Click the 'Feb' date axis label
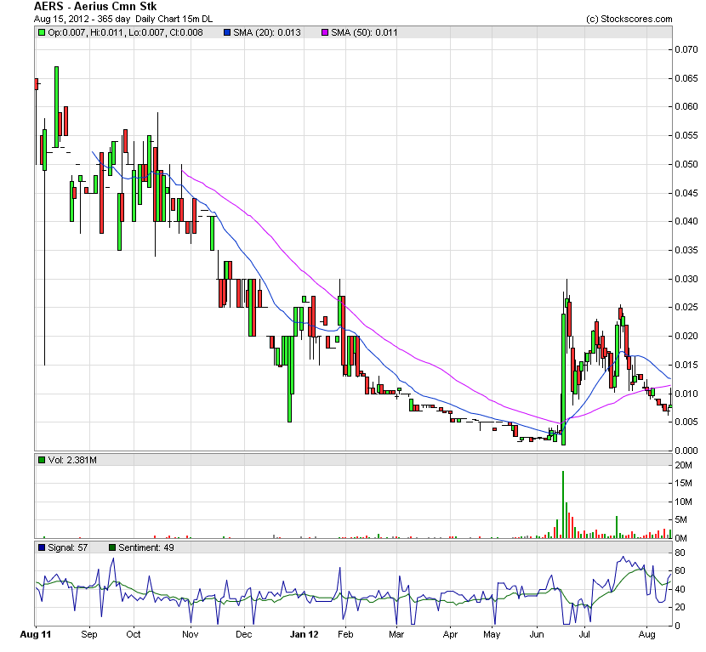Screen dimensions: 706x652 point(345,634)
